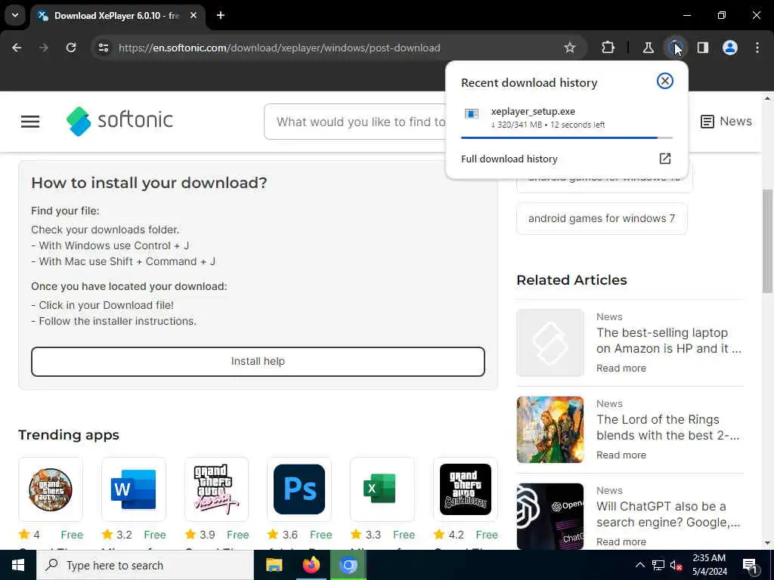774x580 pixels.
Task: Open the Will ChatGPT search engine article title
Action: click(x=668, y=514)
